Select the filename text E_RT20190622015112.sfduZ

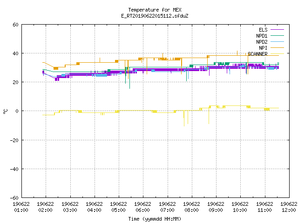click(x=155, y=16)
